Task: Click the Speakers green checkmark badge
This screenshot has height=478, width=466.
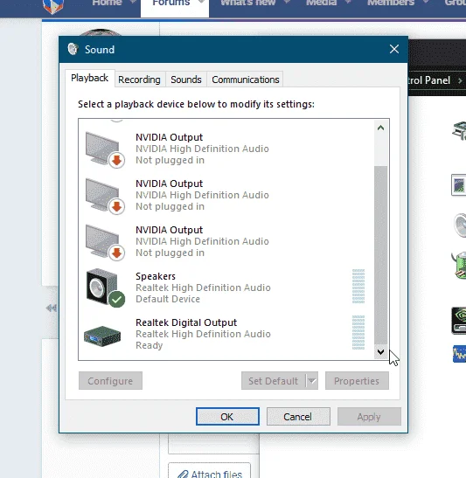Action: point(117,300)
